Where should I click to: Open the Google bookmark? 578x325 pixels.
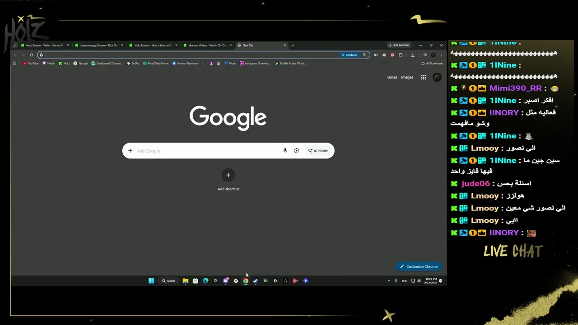[x=81, y=63]
